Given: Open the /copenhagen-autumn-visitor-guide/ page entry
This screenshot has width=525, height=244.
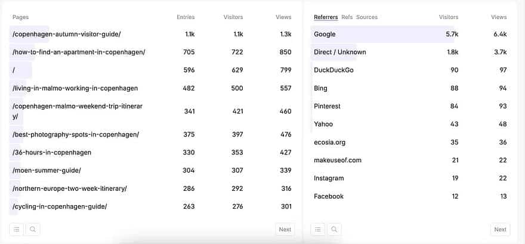Looking at the screenshot, I should (66, 34).
